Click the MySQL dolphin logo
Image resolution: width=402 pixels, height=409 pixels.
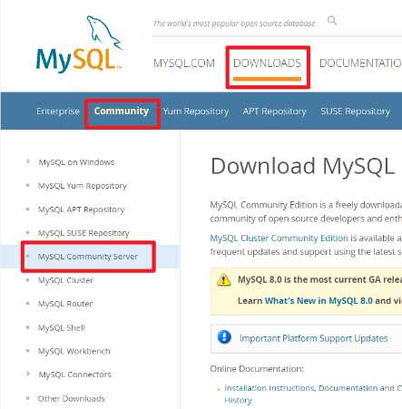[x=79, y=44]
